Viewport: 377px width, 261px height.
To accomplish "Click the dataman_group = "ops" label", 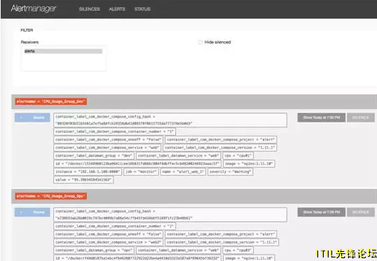I will pyautogui.click(x=94, y=251).
